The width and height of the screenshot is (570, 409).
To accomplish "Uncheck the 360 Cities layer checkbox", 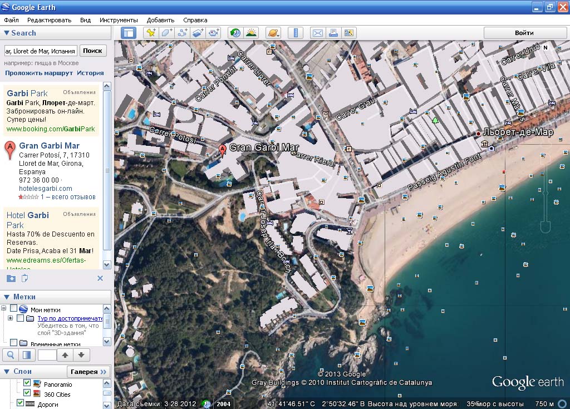I will 27,393.
